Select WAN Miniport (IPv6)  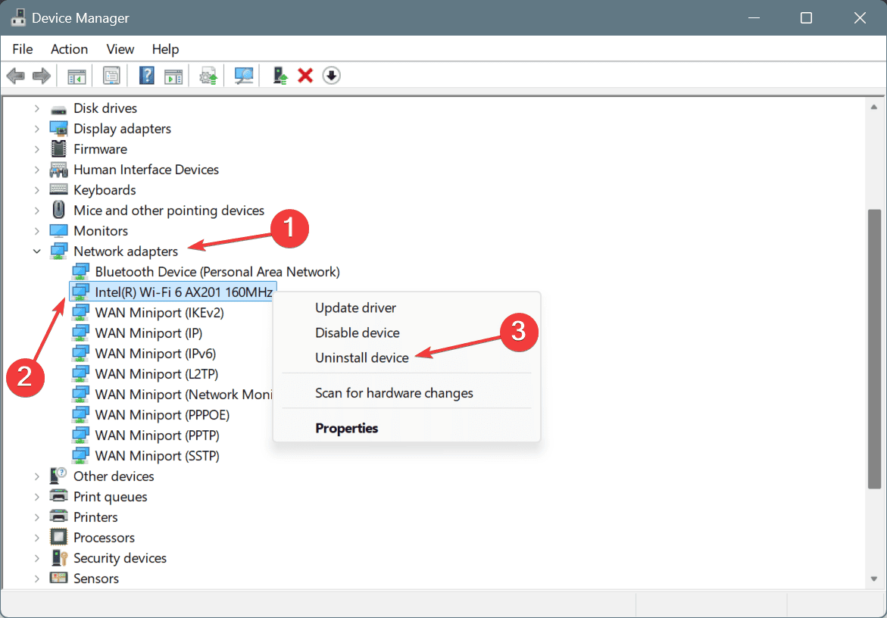155,354
